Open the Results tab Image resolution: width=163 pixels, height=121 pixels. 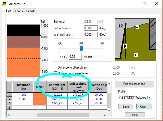[x=31, y=11]
